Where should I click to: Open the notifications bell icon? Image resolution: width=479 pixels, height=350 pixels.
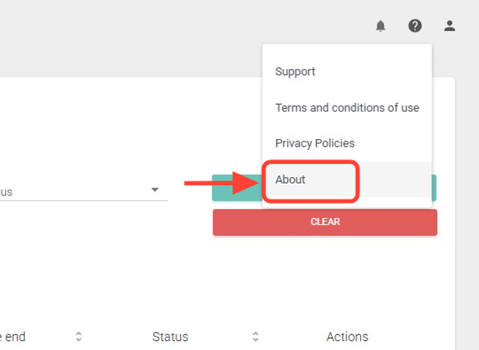click(381, 26)
